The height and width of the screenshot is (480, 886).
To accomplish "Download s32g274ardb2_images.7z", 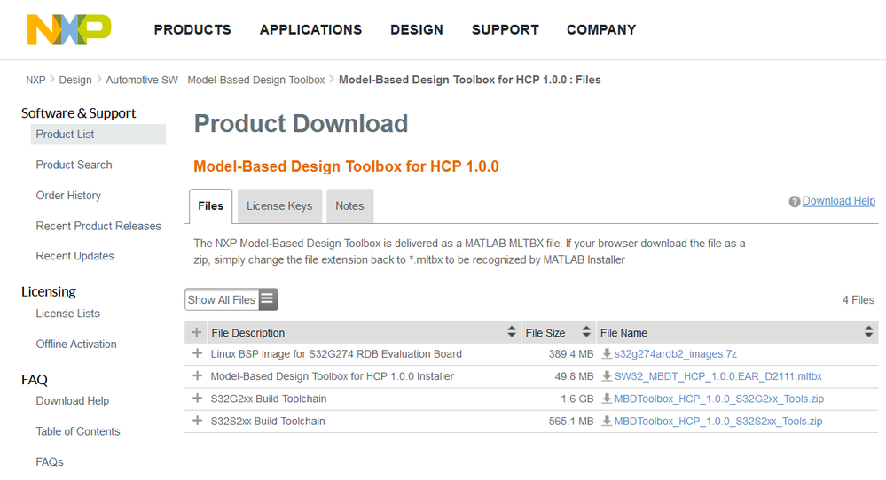I will tap(675, 354).
